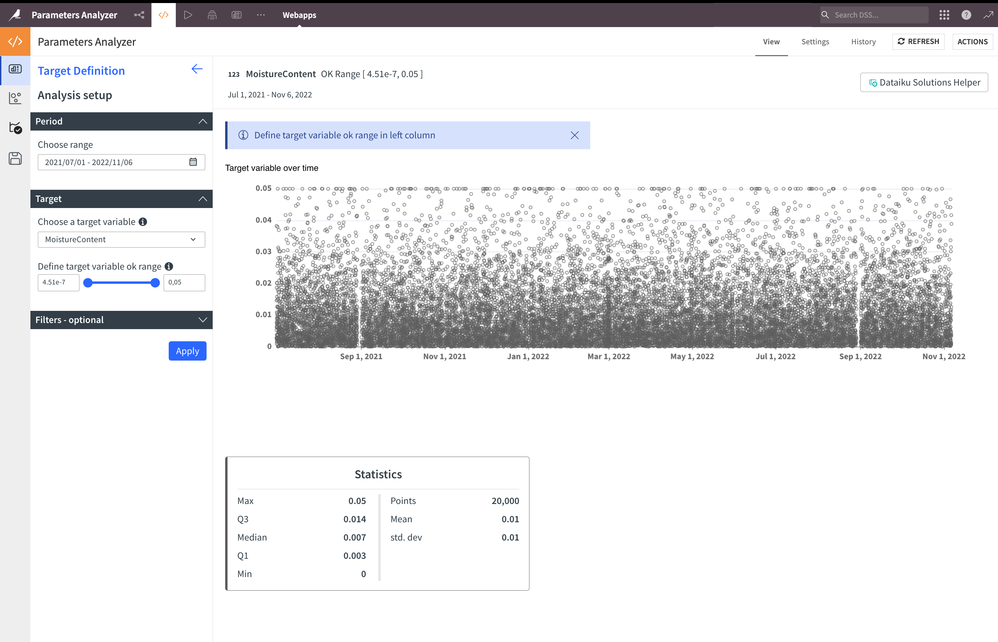Click the Sep 1, 2021 axis label
The height and width of the screenshot is (642, 998).
(361, 357)
